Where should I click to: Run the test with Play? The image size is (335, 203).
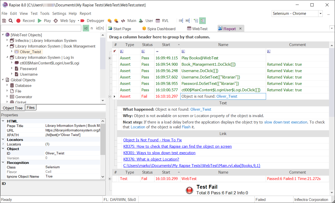point(44,21)
